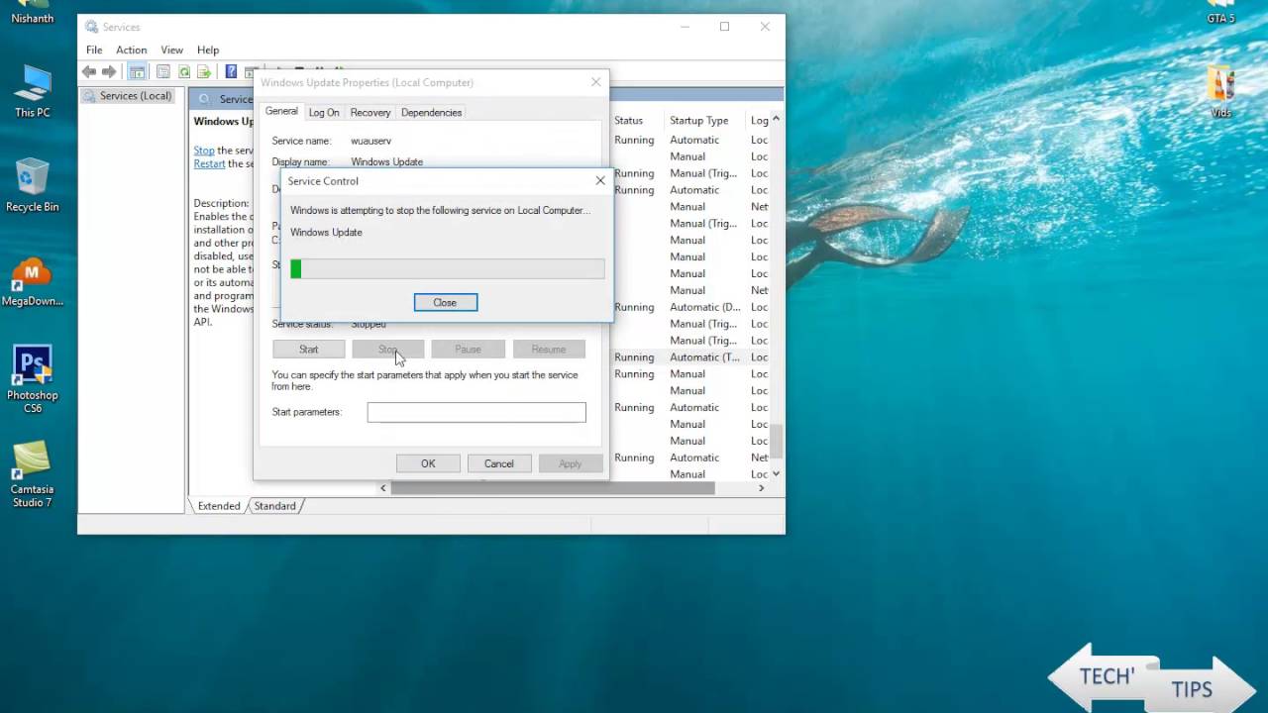
Task: Sort services by the Status column header
Action: click(x=628, y=121)
